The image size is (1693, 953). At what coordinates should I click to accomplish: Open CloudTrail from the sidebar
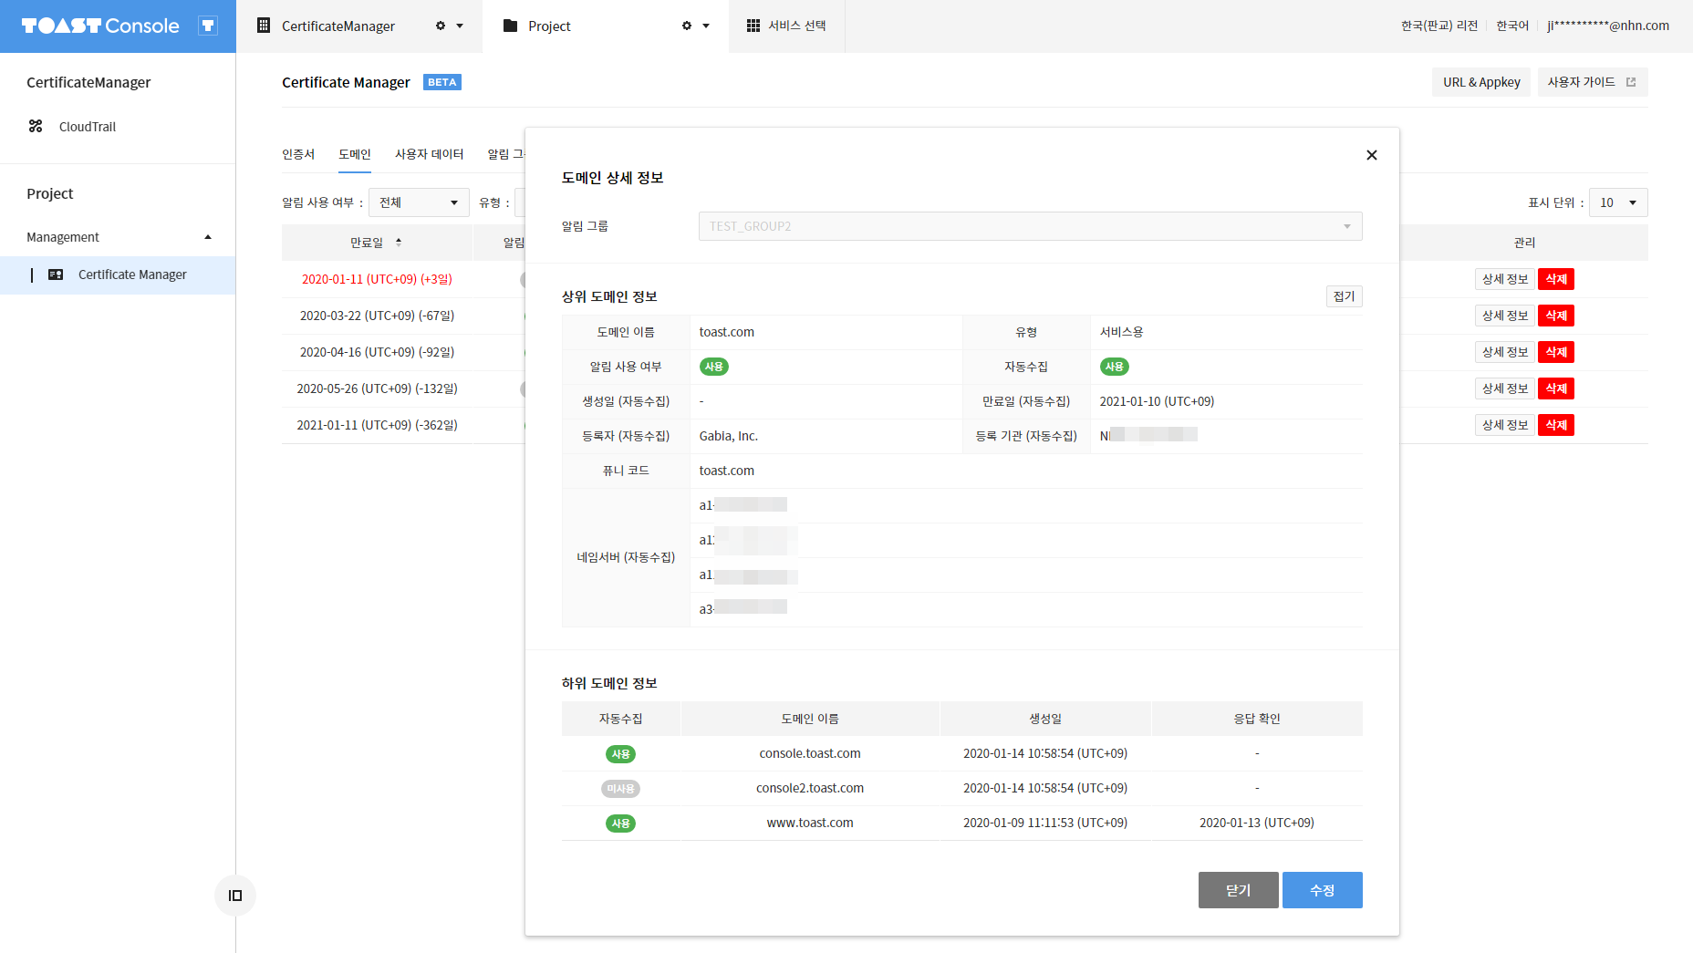click(88, 127)
